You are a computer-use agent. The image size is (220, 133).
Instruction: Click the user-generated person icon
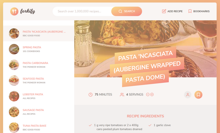coord(188,95)
